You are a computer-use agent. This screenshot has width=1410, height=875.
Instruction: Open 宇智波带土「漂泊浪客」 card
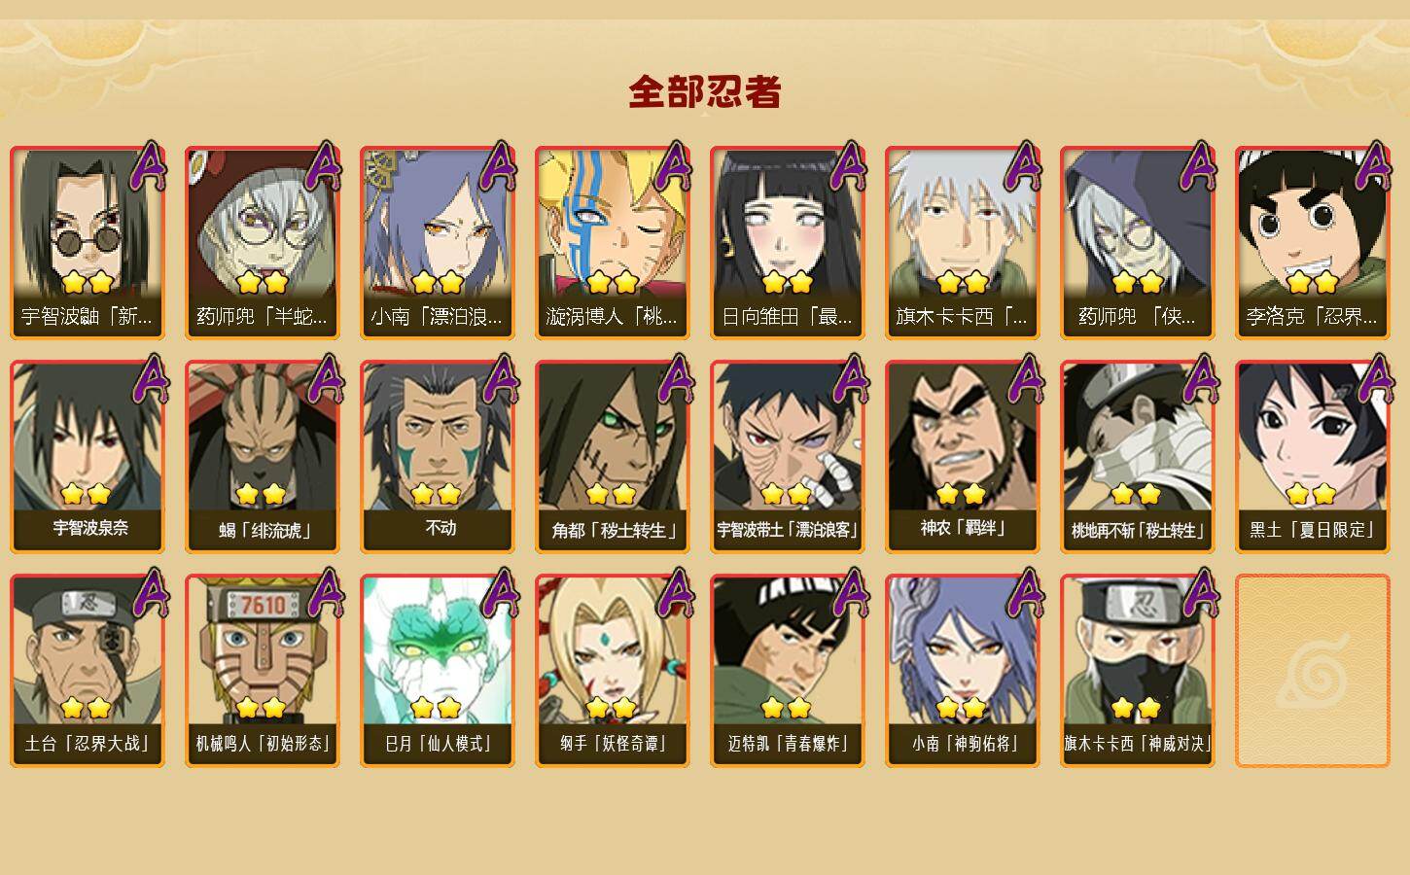point(788,456)
